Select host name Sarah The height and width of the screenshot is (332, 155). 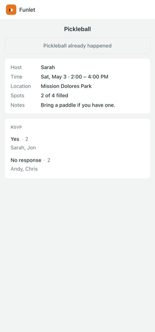tap(48, 67)
